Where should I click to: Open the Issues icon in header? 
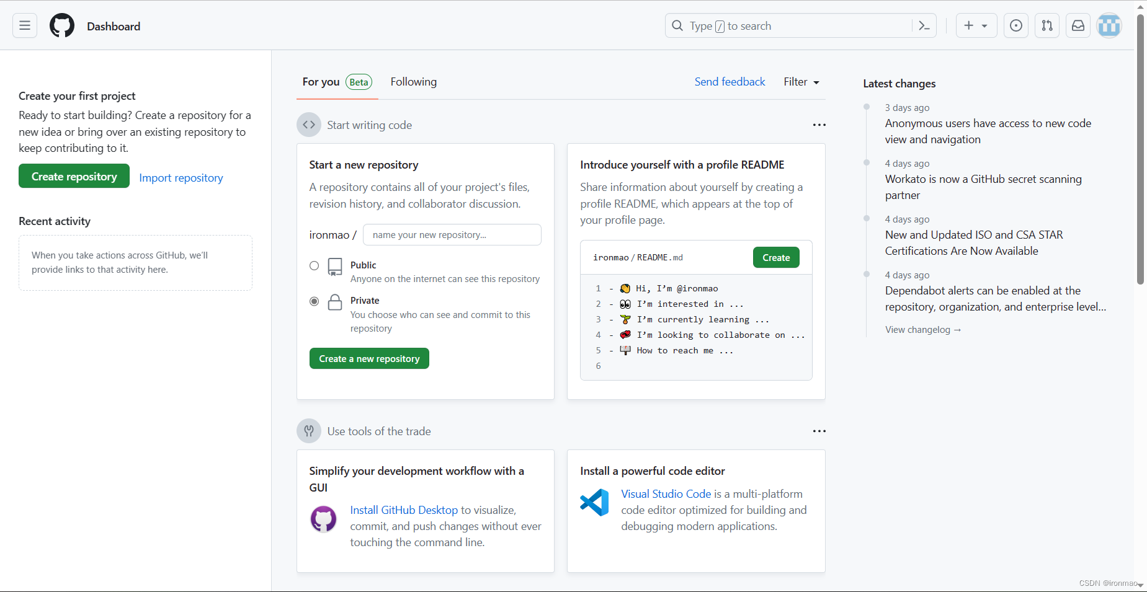(1015, 25)
